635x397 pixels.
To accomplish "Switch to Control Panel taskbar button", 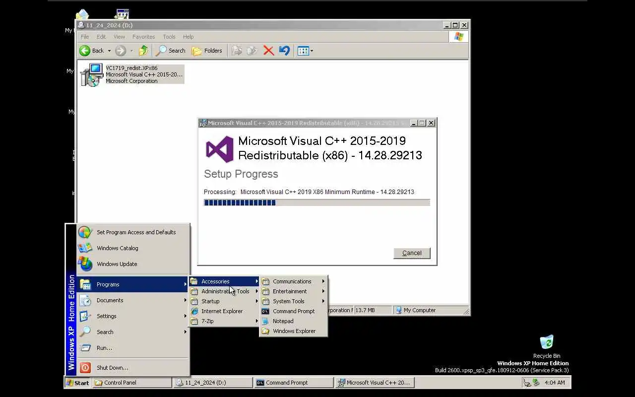I will tap(132, 383).
